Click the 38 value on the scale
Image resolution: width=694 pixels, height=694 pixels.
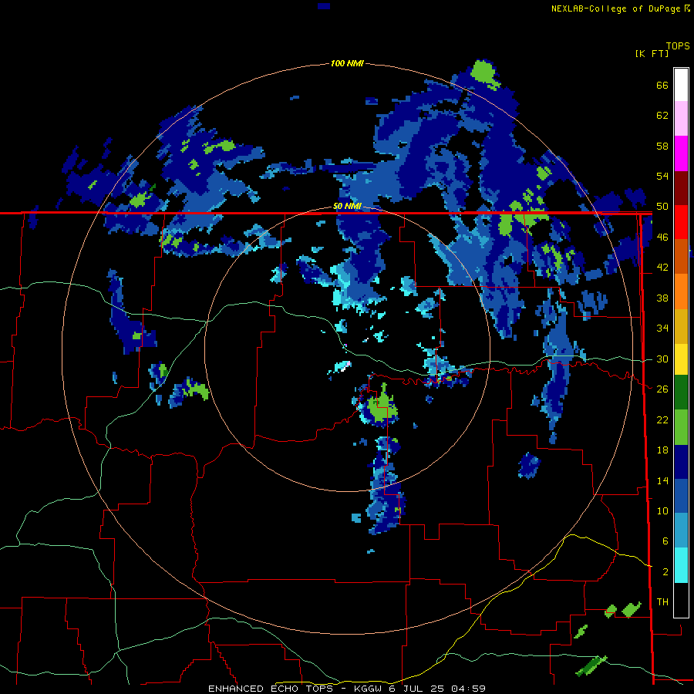[662, 298]
